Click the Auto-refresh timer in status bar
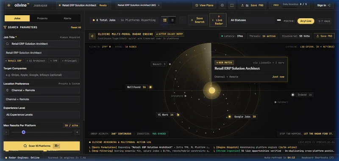 click(279, 158)
